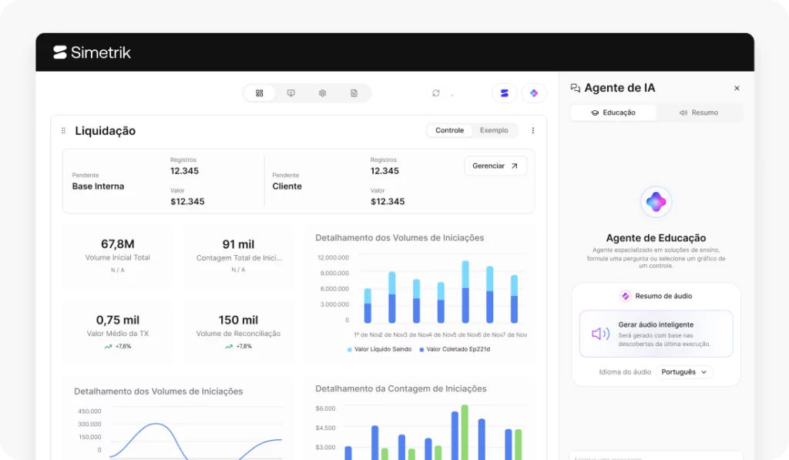Switch to Exemplo toggle option
Viewport: 789px width, 460px height.
click(494, 131)
